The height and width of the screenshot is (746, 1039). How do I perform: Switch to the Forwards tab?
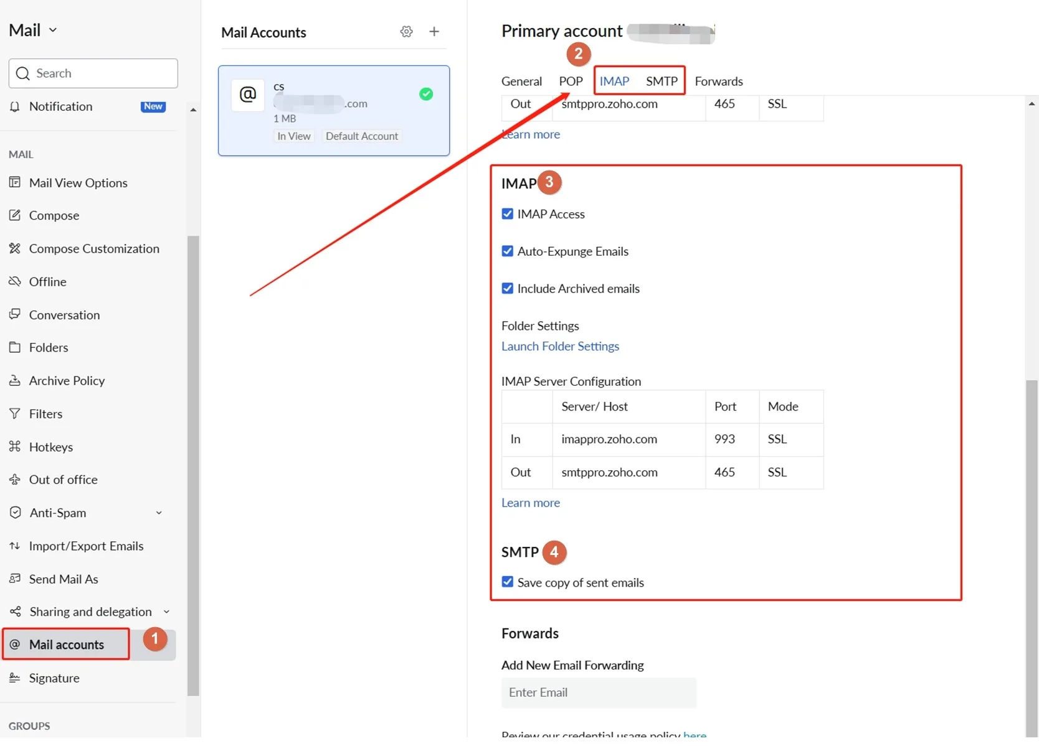pos(719,82)
